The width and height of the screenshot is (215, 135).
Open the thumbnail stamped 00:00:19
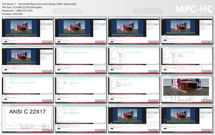[81, 30]
